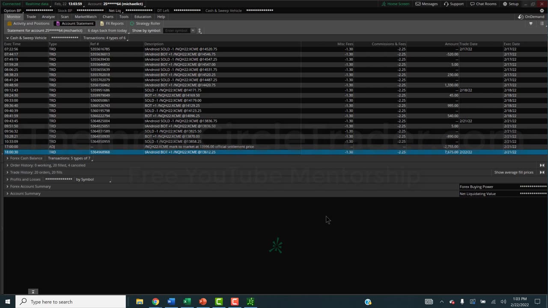Switch to the Monitor tab
Screen dimensions: 548x308
point(13,17)
